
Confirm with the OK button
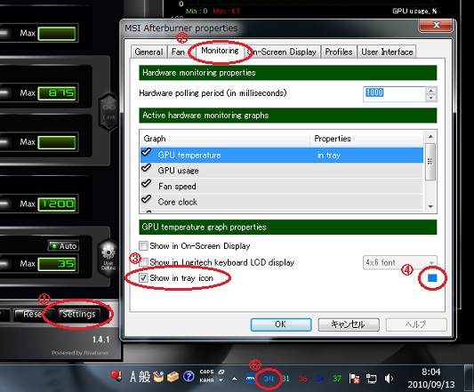click(281, 324)
